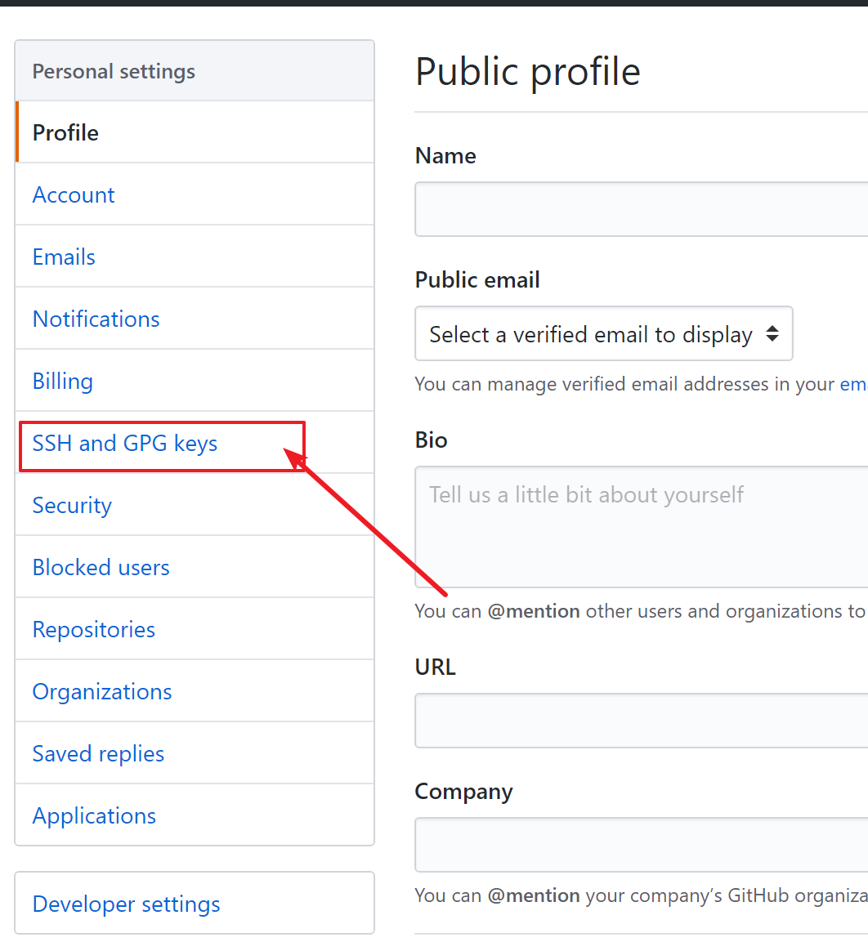
Task: Expand the Public email dropdown
Action: (603, 333)
